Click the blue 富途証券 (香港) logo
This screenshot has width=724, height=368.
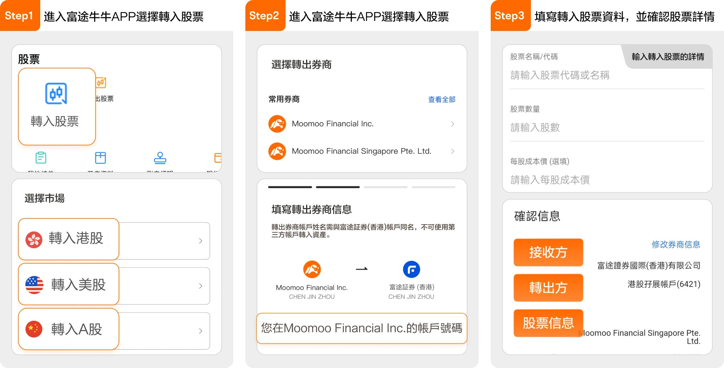411,270
